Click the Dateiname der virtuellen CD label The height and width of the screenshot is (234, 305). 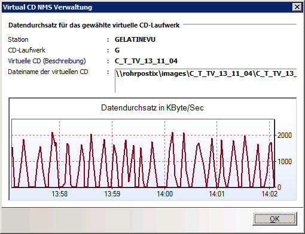click(x=48, y=72)
